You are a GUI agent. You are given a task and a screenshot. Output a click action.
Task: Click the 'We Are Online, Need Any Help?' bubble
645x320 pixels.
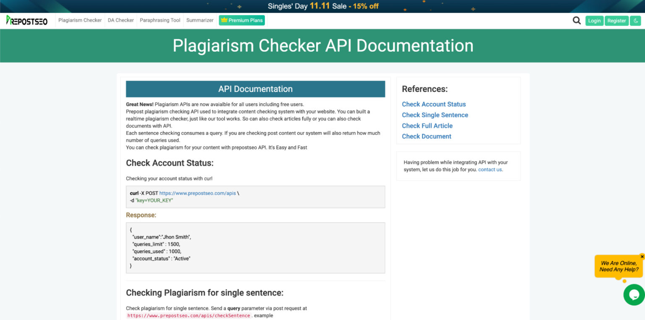point(619,266)
